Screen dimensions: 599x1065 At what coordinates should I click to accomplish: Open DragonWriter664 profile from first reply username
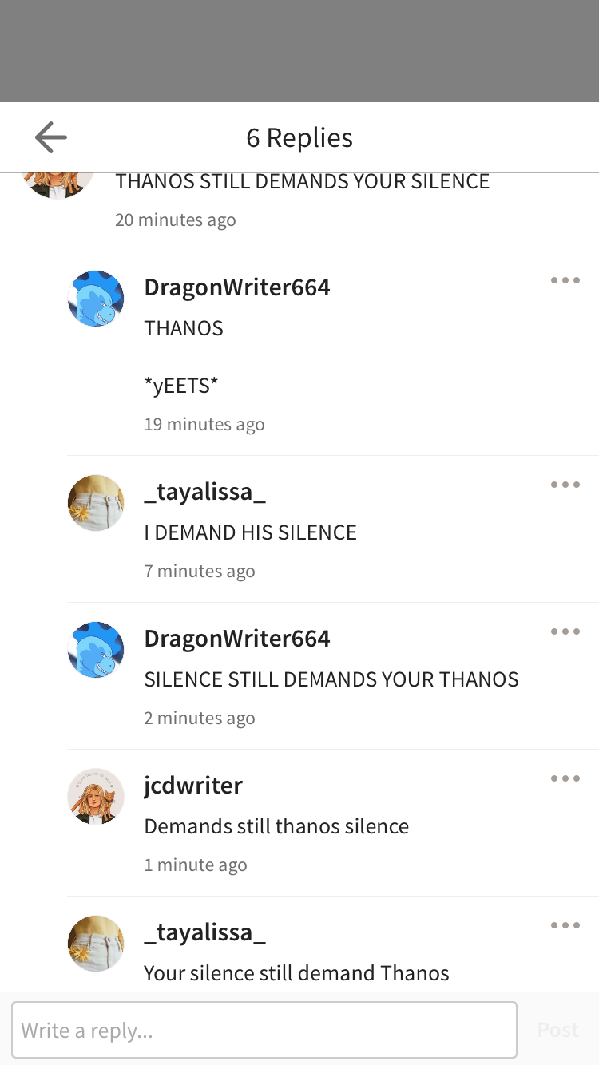click(237, 287)
